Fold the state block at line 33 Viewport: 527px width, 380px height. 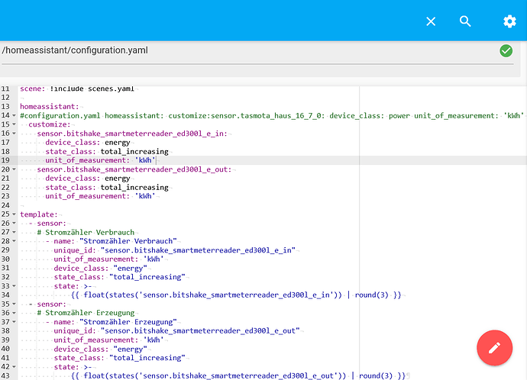[x=14, y=286]
